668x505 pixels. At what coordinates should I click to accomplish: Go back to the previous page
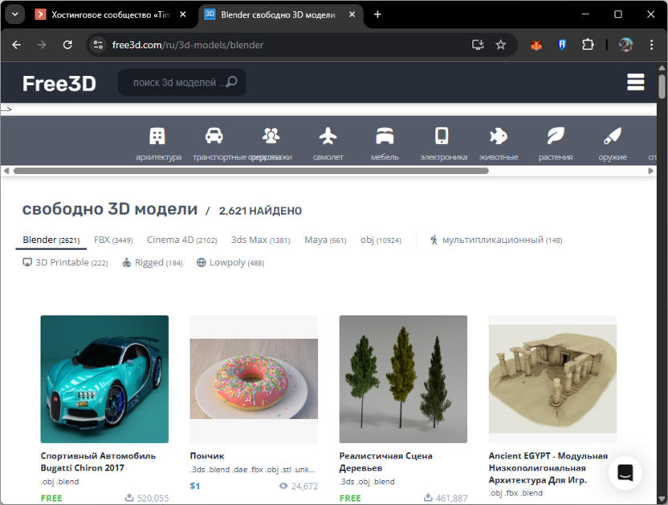17,45
